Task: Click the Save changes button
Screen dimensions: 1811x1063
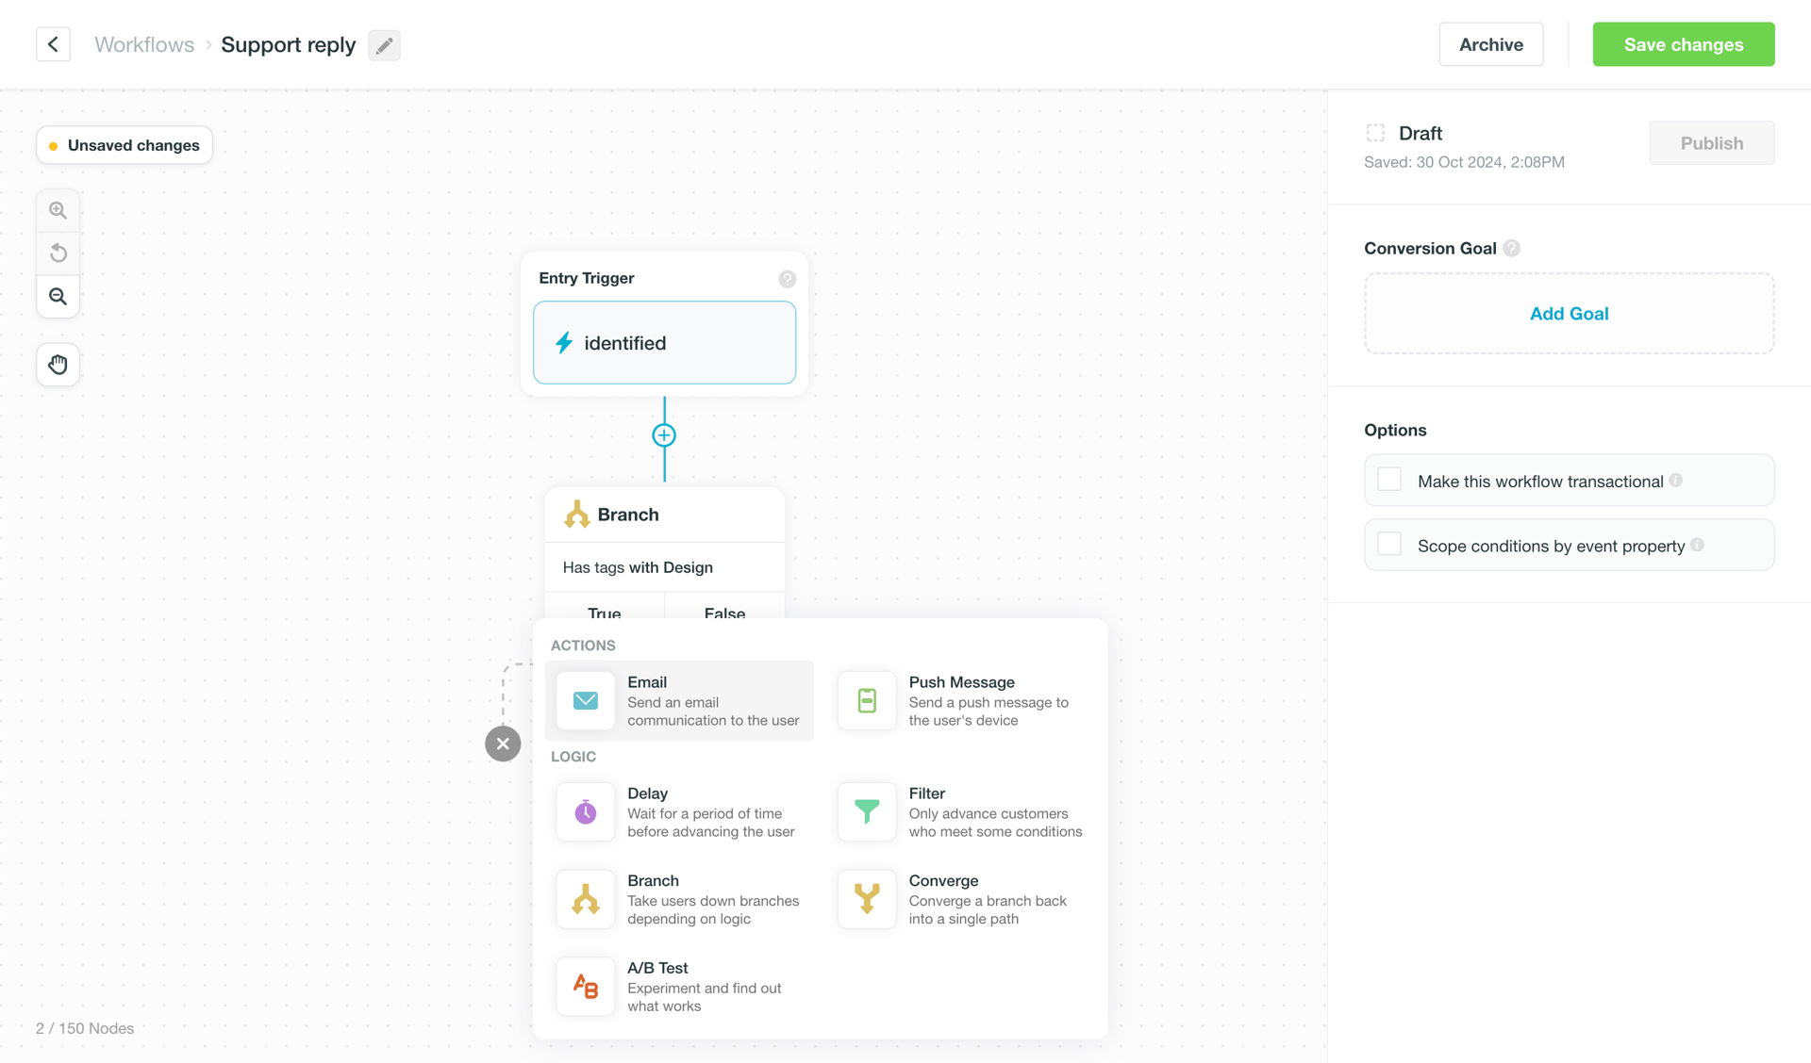Action: pos(1683,44)
